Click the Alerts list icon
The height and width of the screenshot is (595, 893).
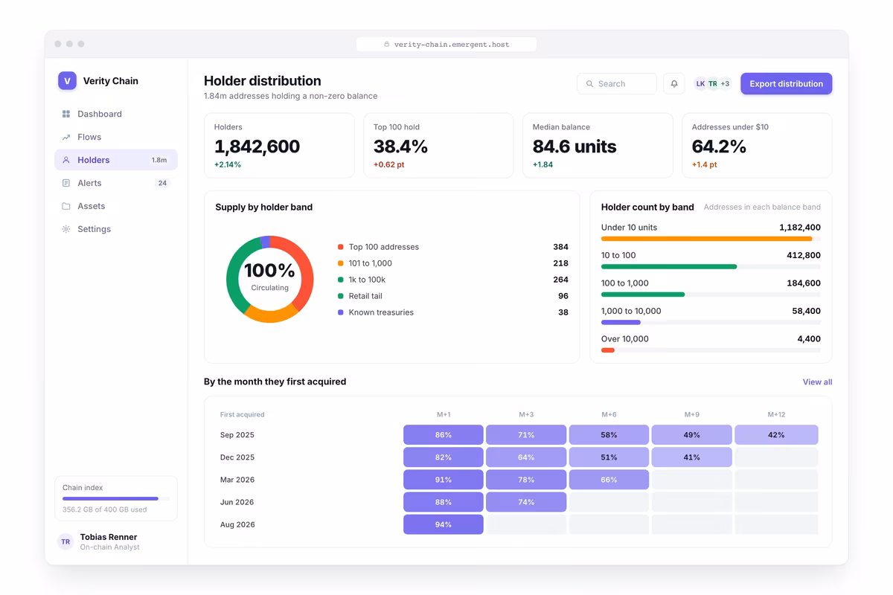[66, 183]
